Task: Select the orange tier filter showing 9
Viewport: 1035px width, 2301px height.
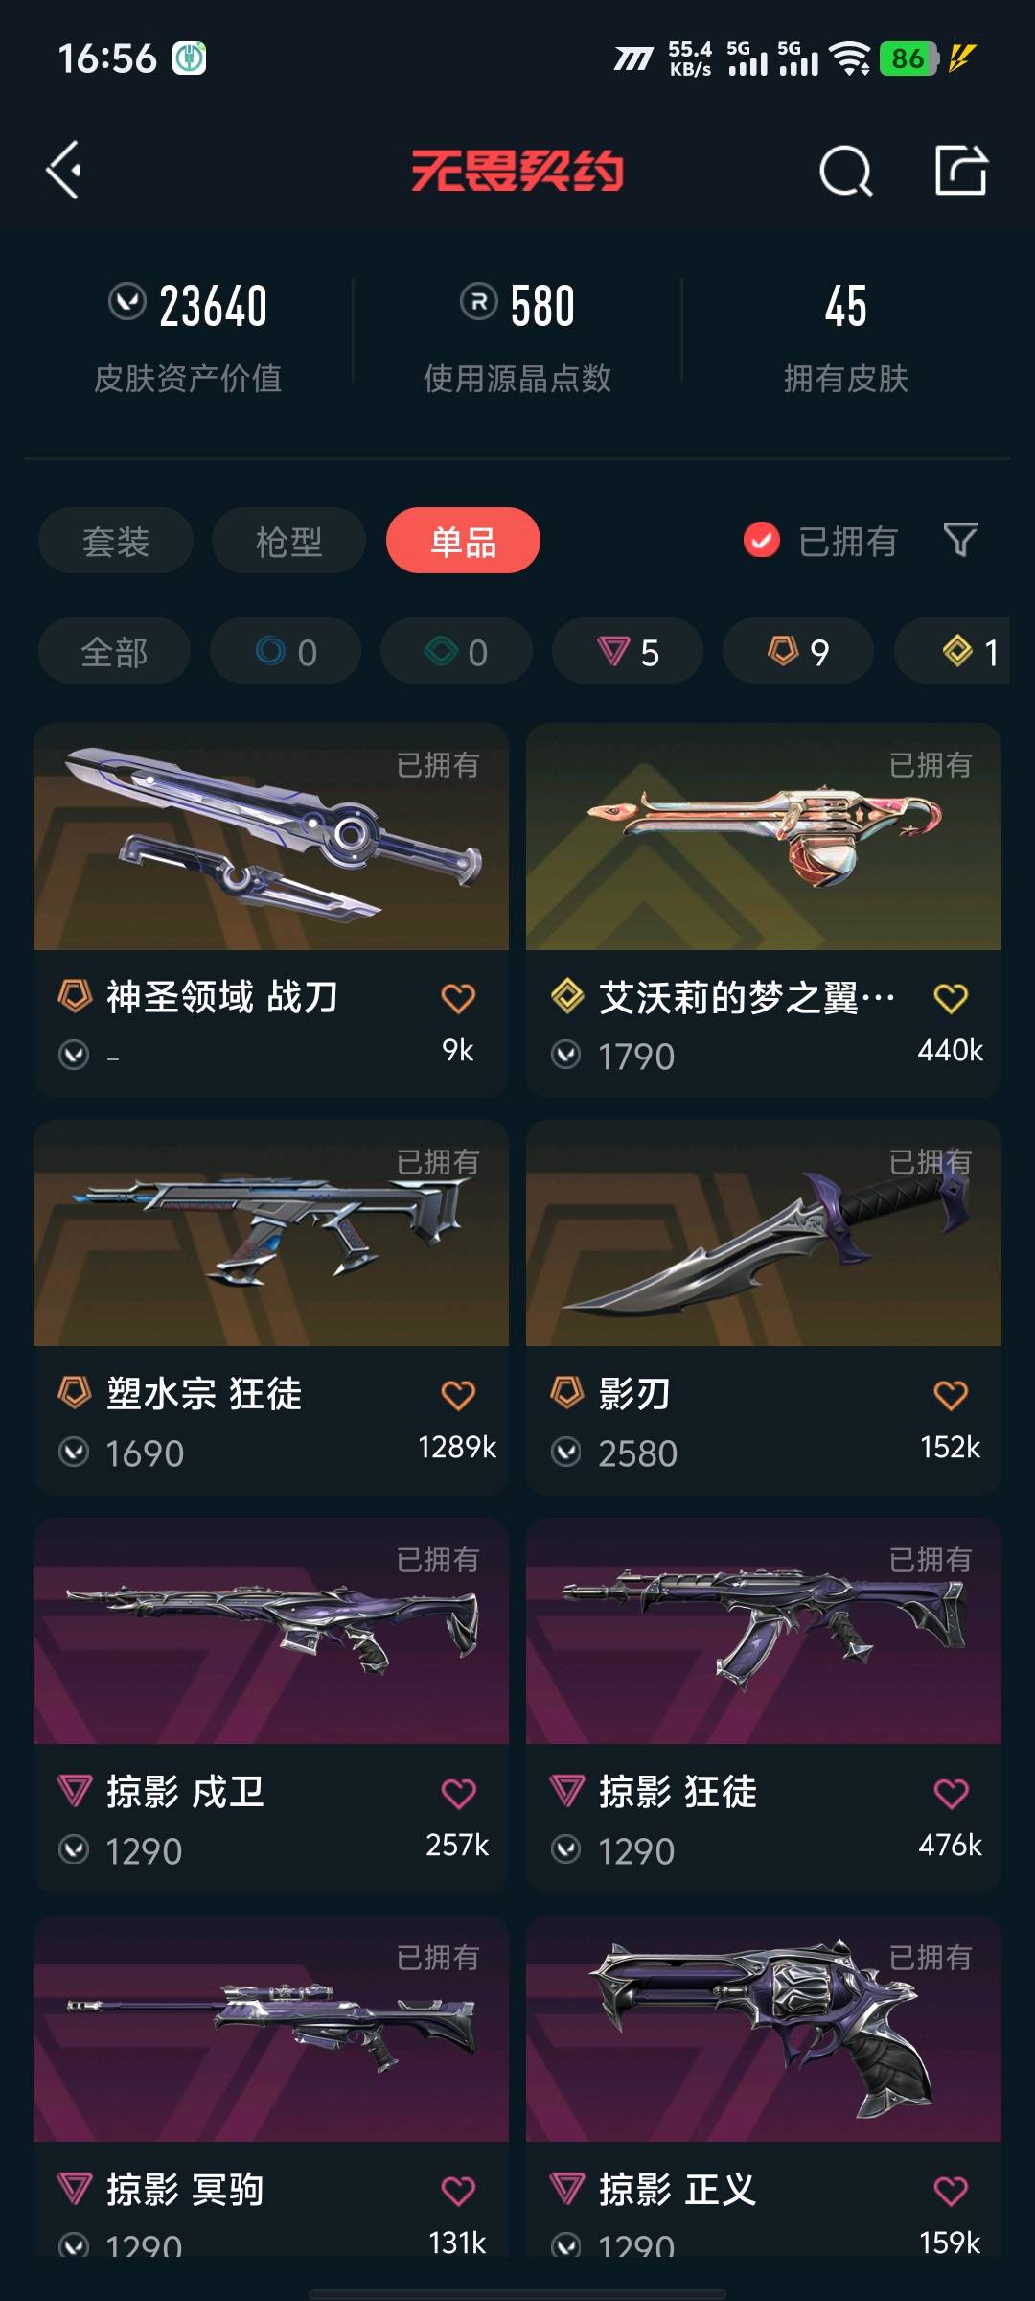Action: point(798,651)
